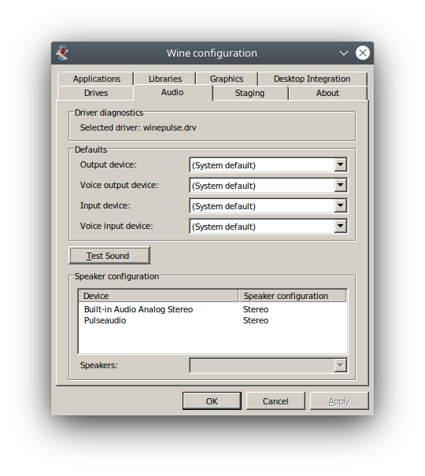Click the Test Sound button
Image resolution: width=425 pixels, height=476 pixels.
pyautogui.click(x=109, y=256)
